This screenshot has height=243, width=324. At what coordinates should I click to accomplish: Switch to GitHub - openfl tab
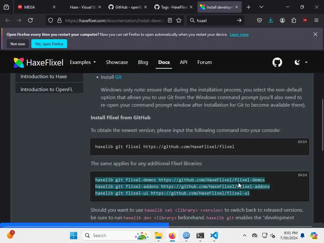pyautogui.click(x=128, y=7)
